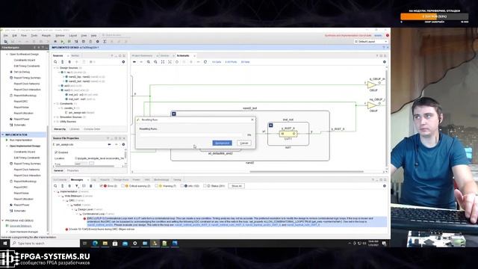Switch to Tcl Console tab
478x269 pixels.
pos(60,180)
